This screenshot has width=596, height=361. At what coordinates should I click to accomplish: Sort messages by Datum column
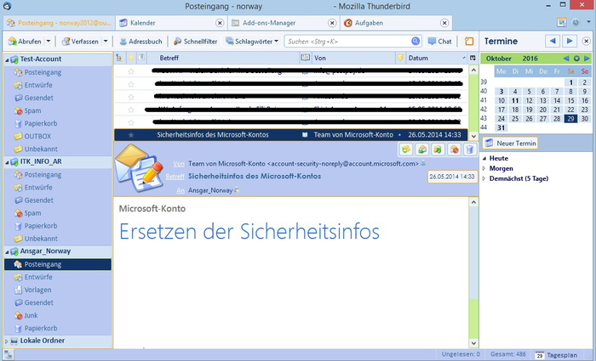click(436, 58)
